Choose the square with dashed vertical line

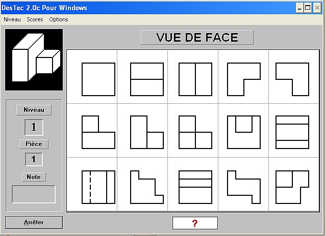(98, 187)
